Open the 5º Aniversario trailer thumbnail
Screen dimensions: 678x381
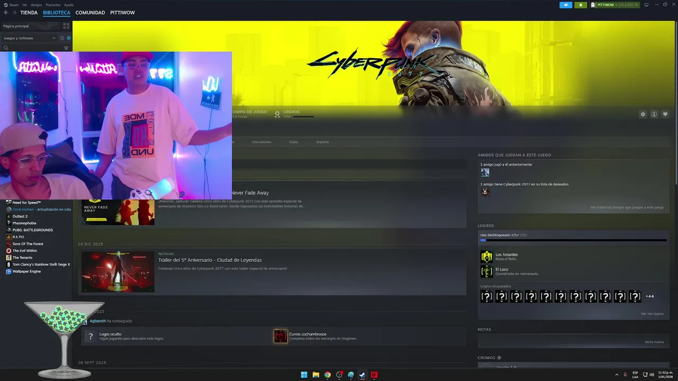[118, 271]
